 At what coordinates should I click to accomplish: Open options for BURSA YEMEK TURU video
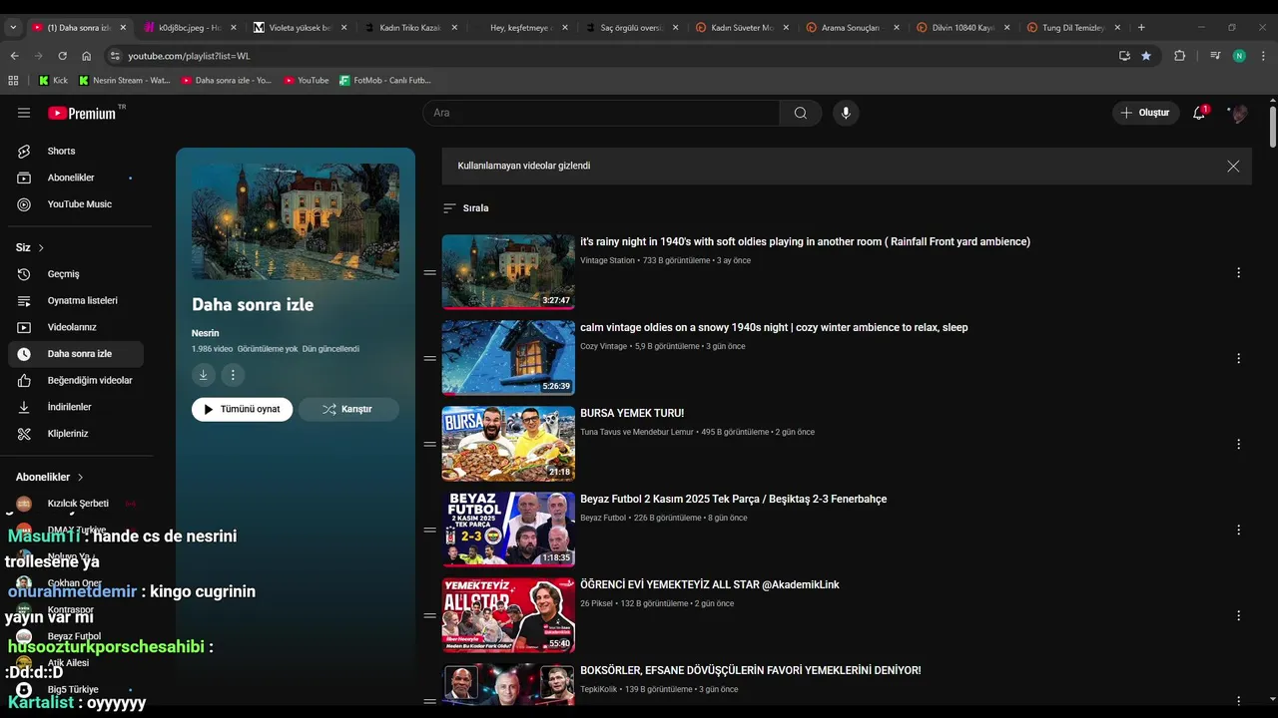tap(1238, 444)
